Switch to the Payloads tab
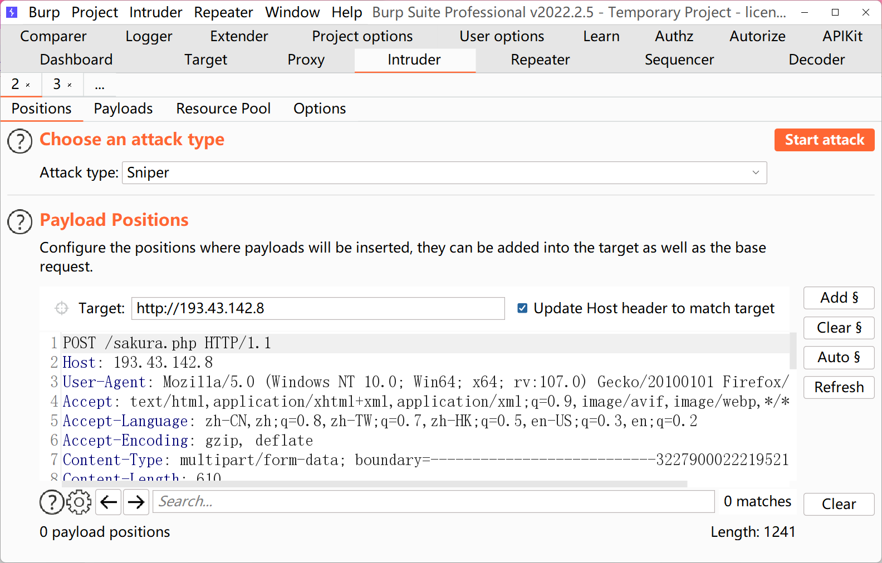 (x=123, y=108)
